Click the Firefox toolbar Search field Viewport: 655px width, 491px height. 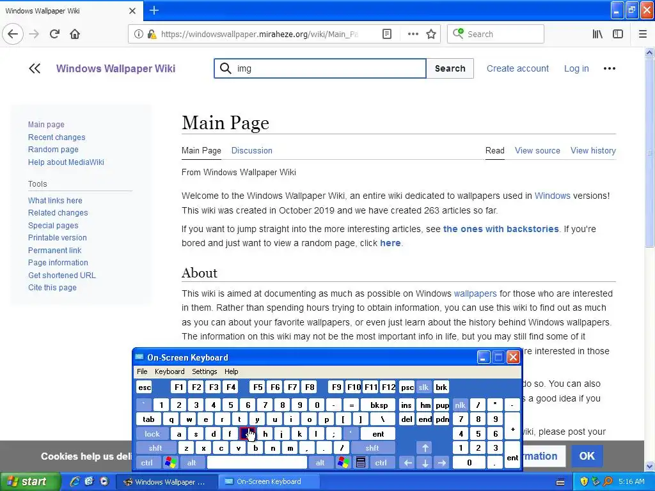496,35
